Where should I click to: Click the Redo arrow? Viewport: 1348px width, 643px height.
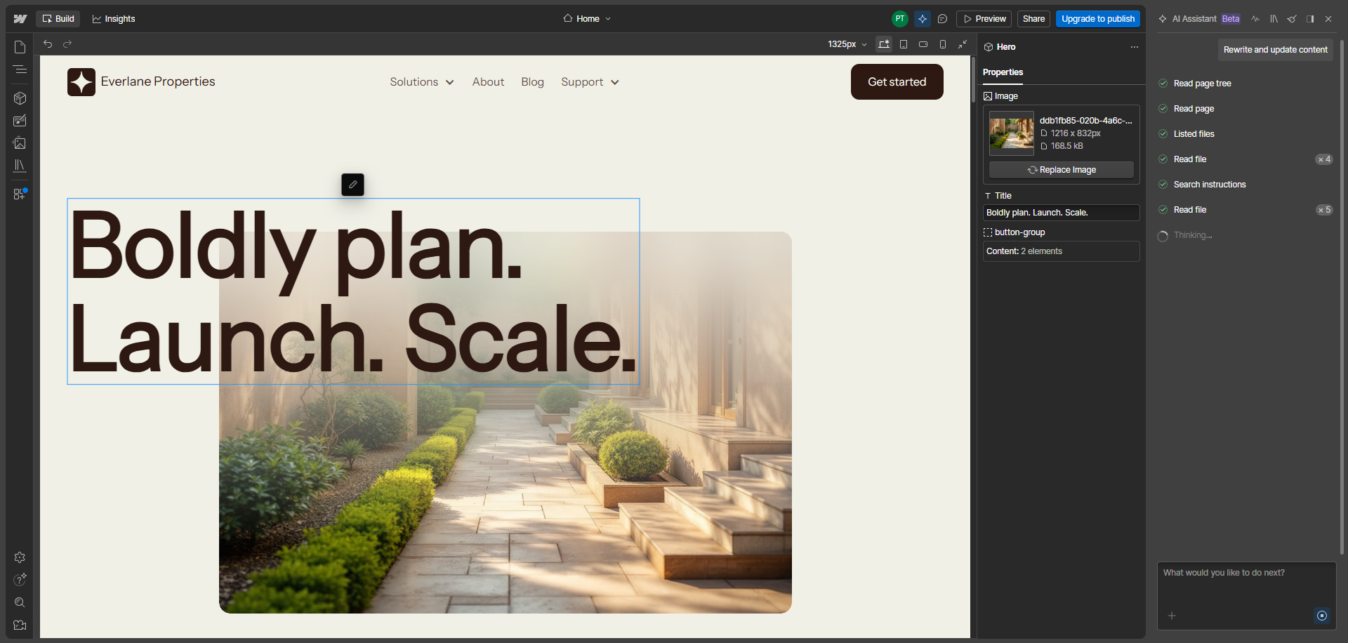(x=67, y=44)
